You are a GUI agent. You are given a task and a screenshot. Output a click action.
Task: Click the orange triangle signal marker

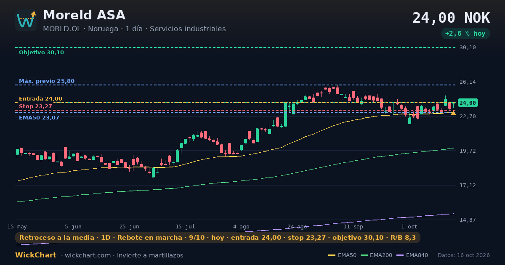453,113
